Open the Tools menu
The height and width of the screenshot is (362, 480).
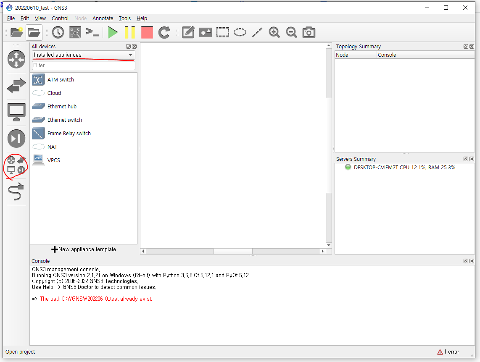point(124,18)
